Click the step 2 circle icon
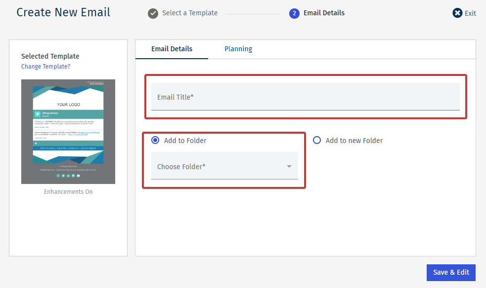The height and width of the screenshot is (288, 486). point(294,13)
